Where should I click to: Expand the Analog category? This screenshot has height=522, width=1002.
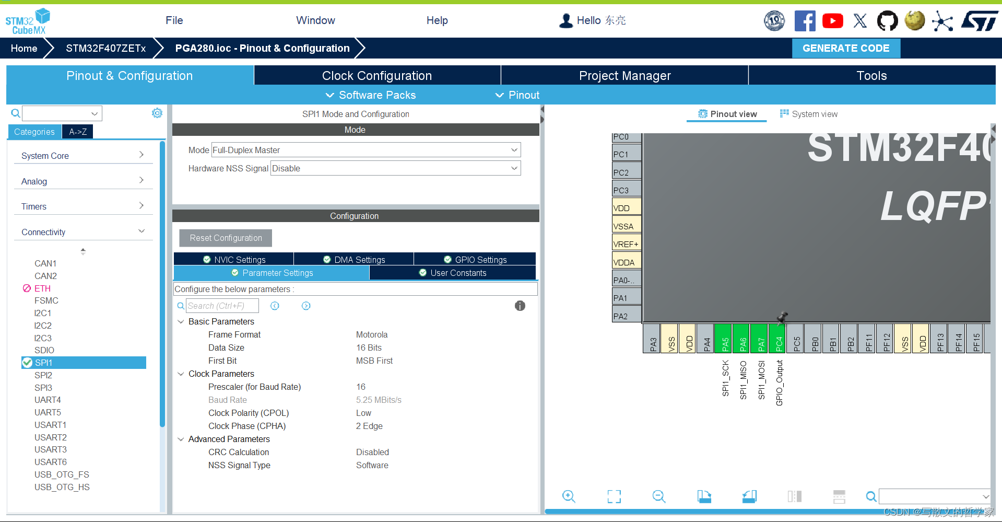(83, 181)
